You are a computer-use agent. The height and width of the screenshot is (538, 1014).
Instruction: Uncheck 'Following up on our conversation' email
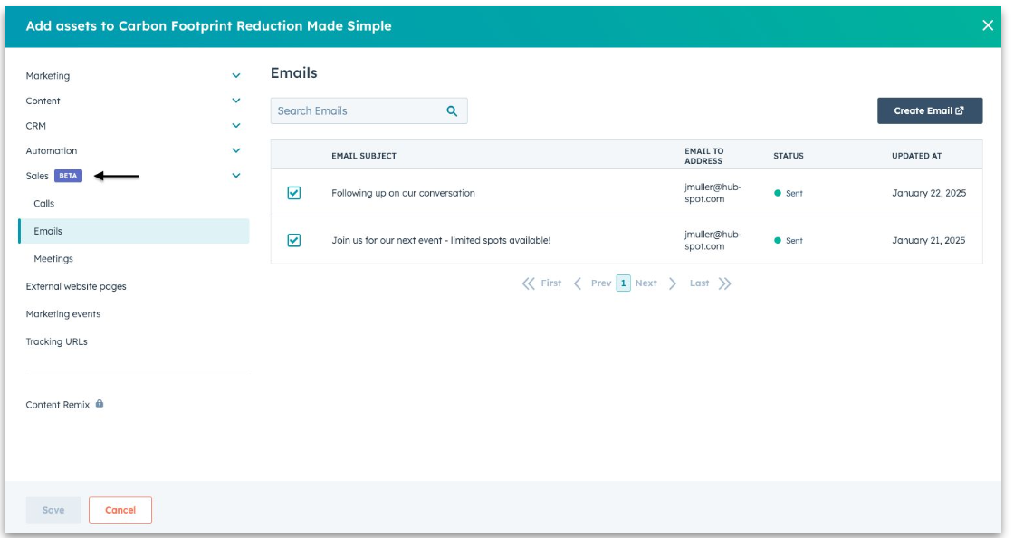pos(294,193)
